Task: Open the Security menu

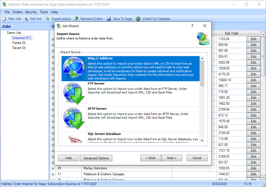Action: [x=31, y=12]
